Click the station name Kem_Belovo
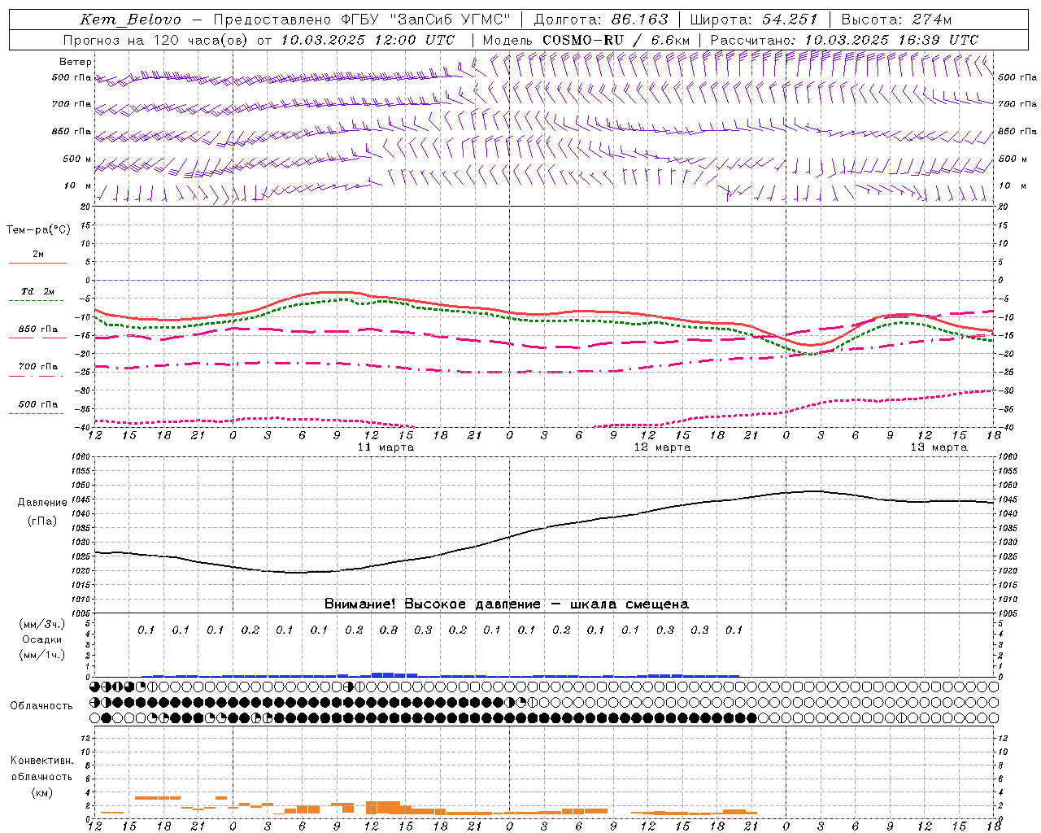 coord(130,20)
